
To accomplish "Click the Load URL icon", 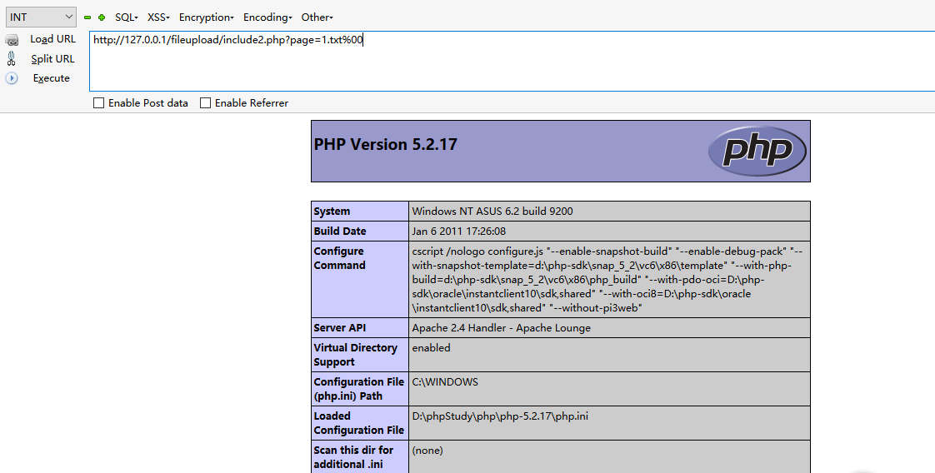I will click(12, 40).
